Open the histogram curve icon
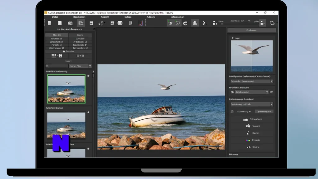Screen dimensions: 318x179 pos(141,23)
